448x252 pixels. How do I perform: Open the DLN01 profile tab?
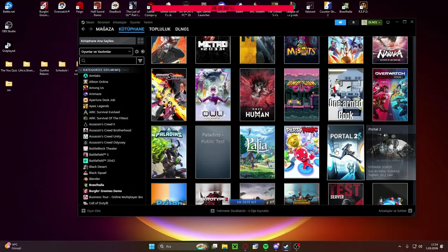coord(182,29)
